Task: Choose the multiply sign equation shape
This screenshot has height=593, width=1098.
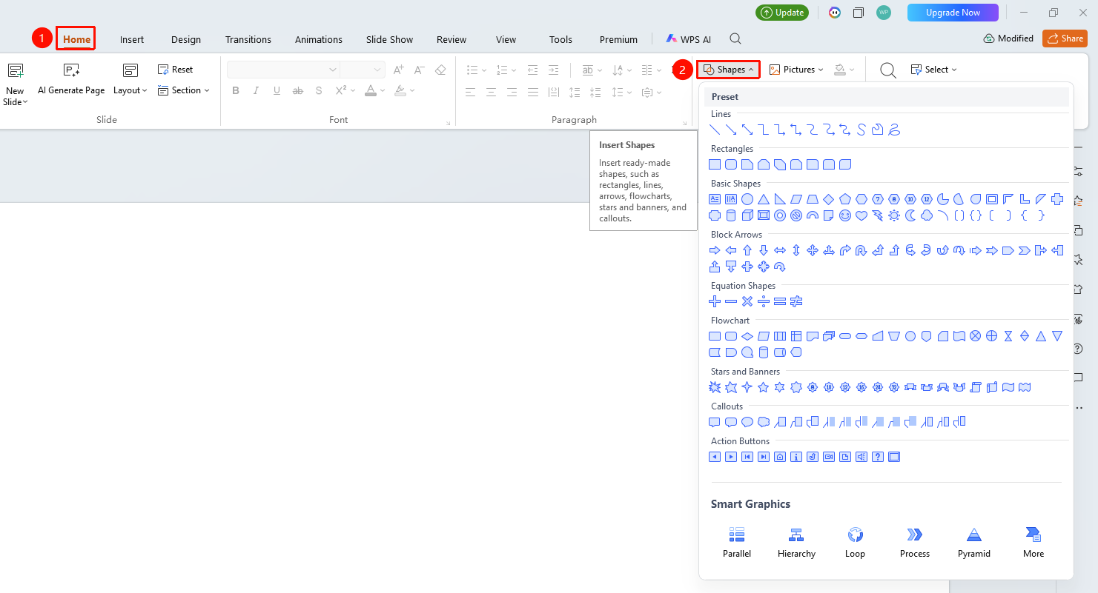Action: pyautogui.click(x=747, y=301)
